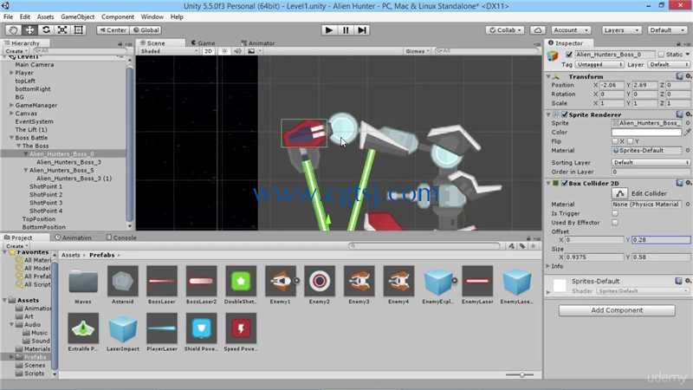Viewport: 693px width, 390px height.
Task: Switch to the Game tab
Action: 204,42
